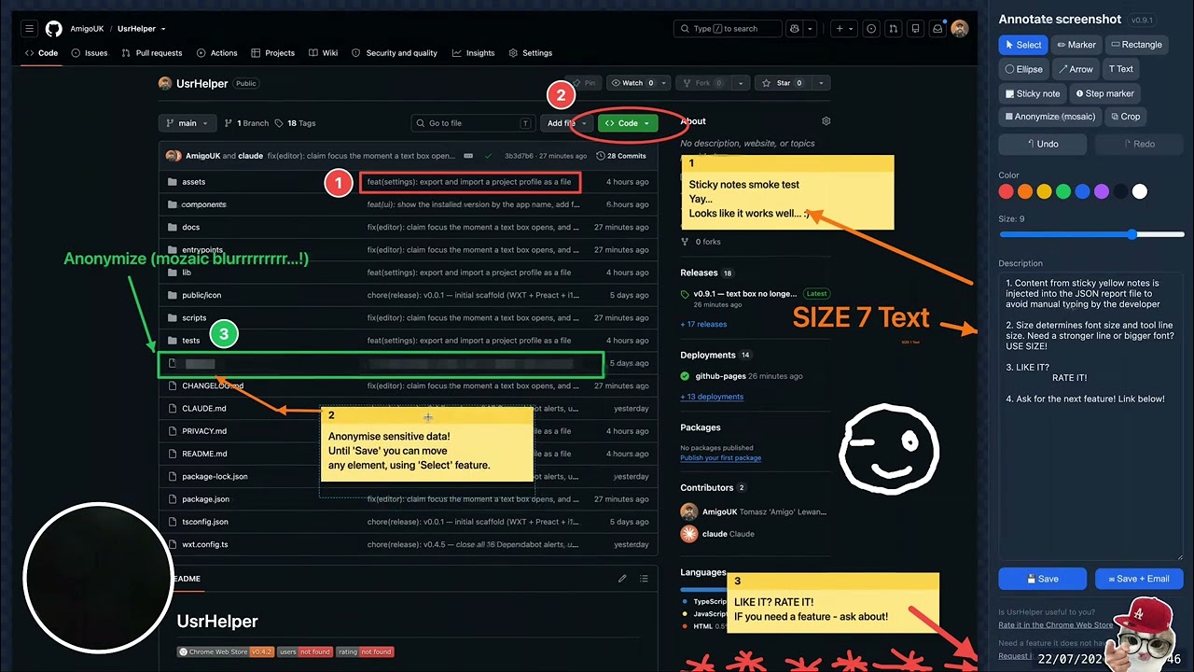Pick the purple color swatch
Screen dimensions: 1194x672
pos(1102,191)
